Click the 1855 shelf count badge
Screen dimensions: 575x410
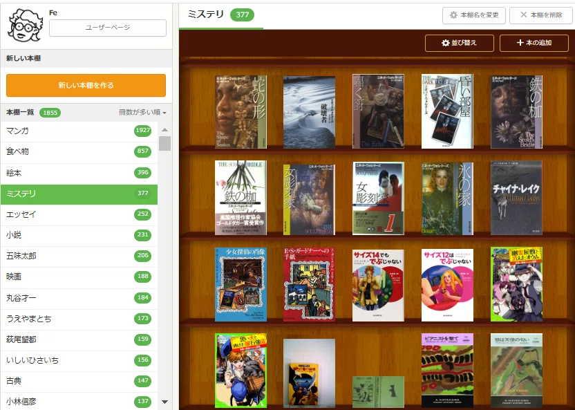click(50, 113)
